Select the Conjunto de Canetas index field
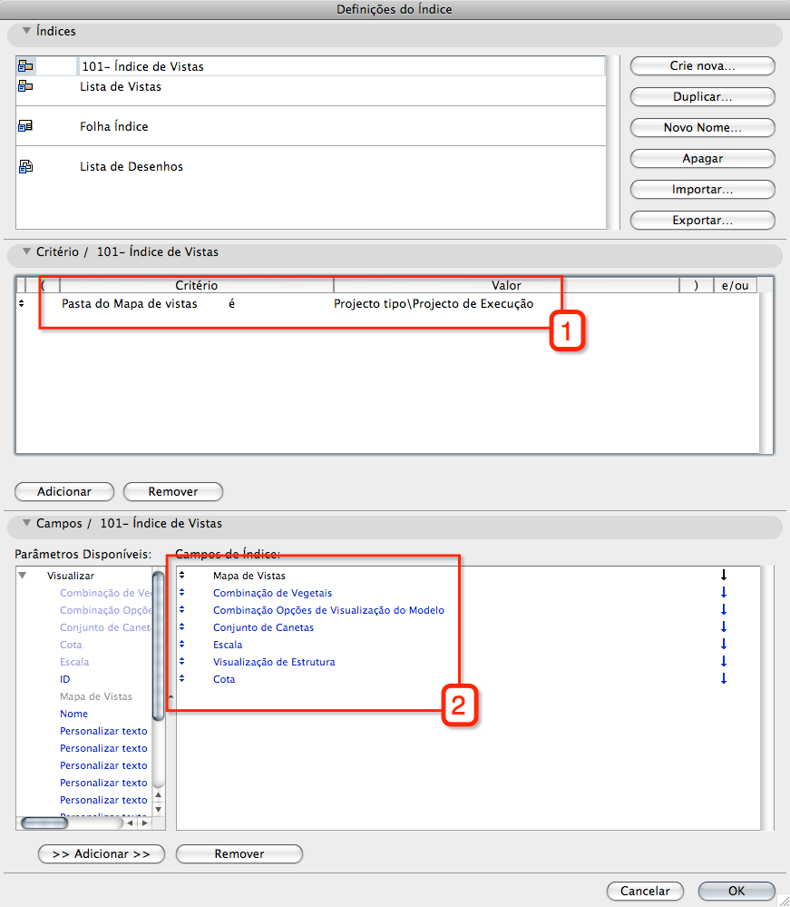Viewport: 790px width, 907px height. pos(264,627)
